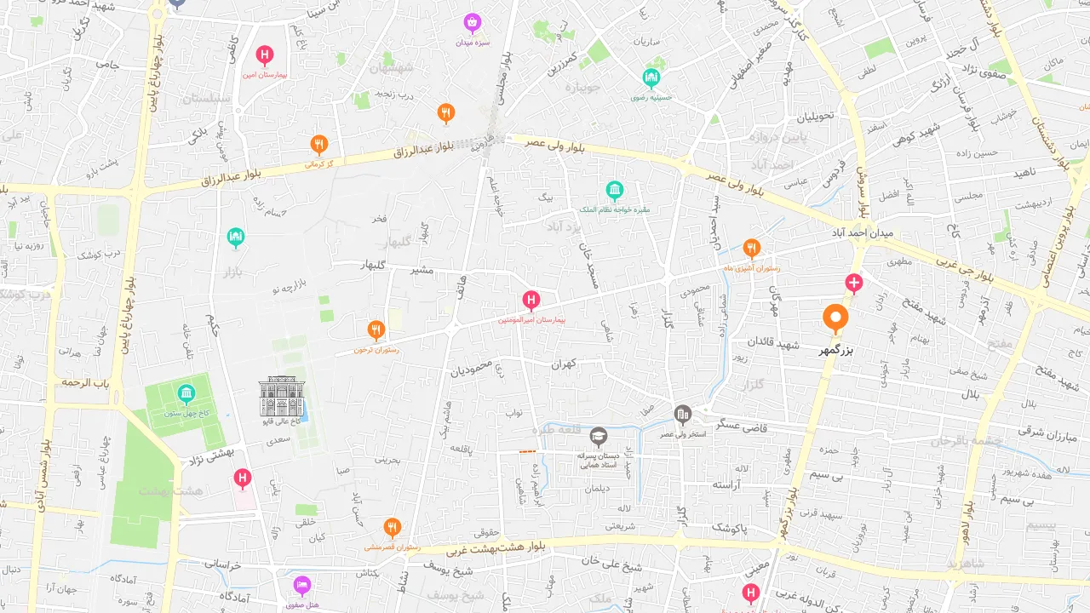Image resolution: width=1090 pixels, height=613 pixels.
Task: Click the هتل صفوی hotel marker
Action: 302,586
